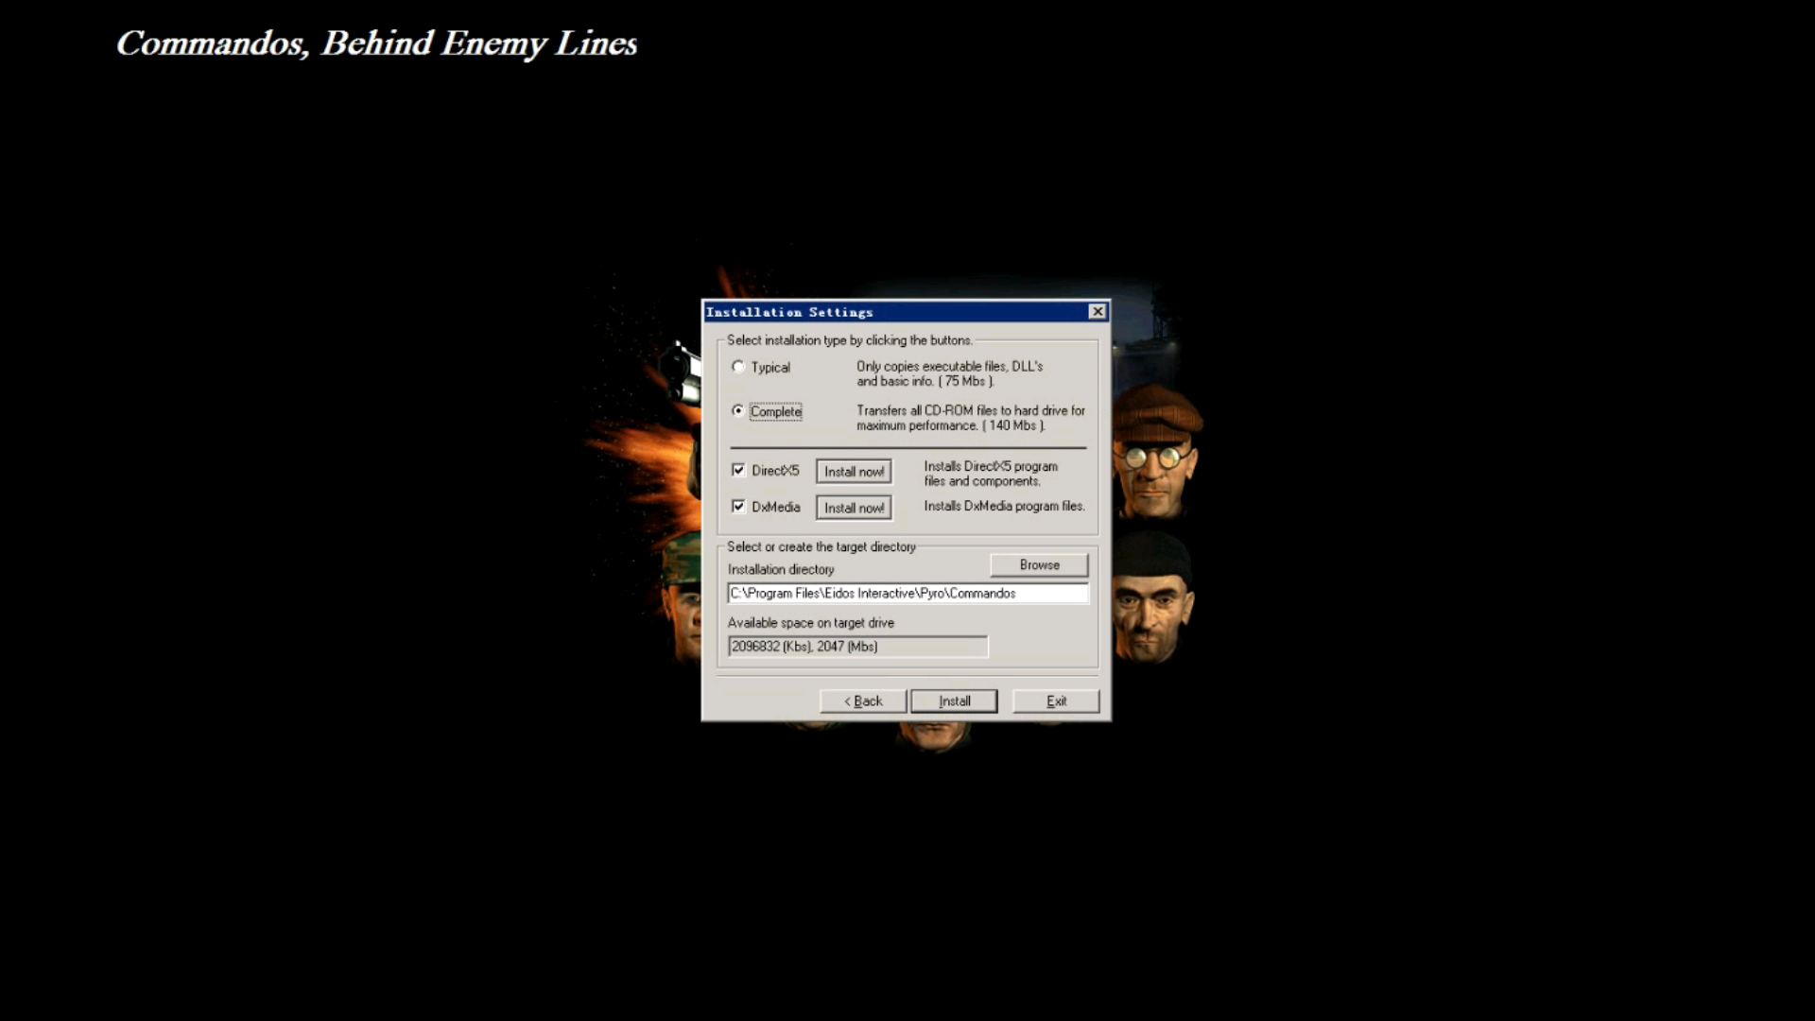
Task: Go Back to the previous step
Action: [862, 701]
